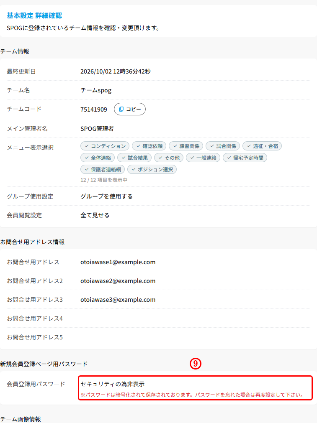Toggle the 練習関係 menu chip
Viewport: 317px width, 423px height.
(x=186, y=146)
